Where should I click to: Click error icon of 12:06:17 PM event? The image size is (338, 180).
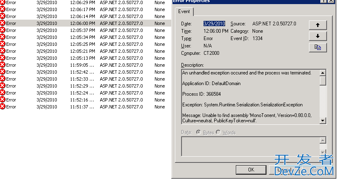click(x=2, y=9)
